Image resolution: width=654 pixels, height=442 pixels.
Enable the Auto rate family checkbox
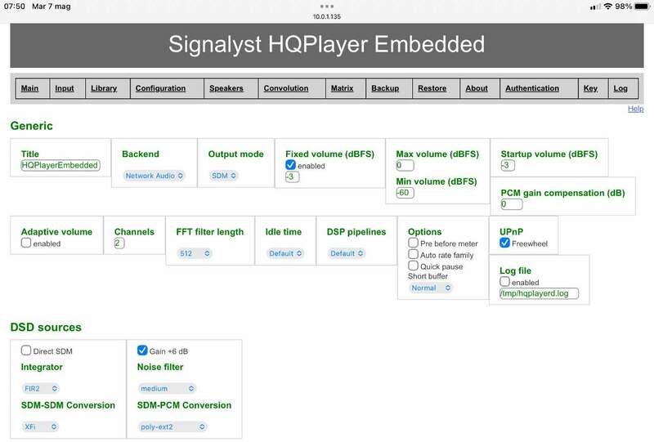(x=413, y=254)
